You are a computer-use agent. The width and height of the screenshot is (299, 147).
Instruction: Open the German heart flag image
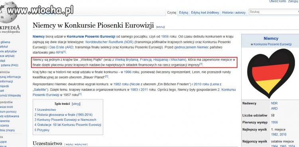click(271, 73)
